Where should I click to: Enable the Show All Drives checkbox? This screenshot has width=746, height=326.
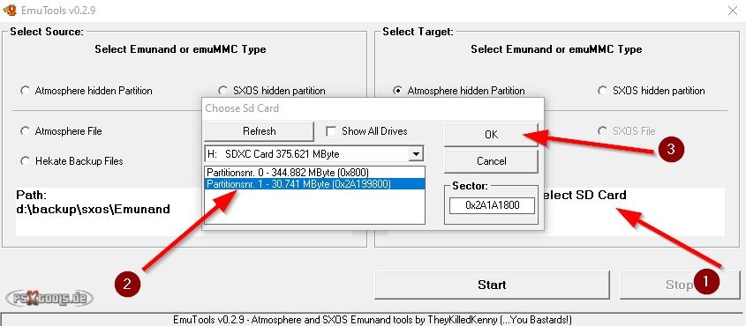[x=331, y=131]
